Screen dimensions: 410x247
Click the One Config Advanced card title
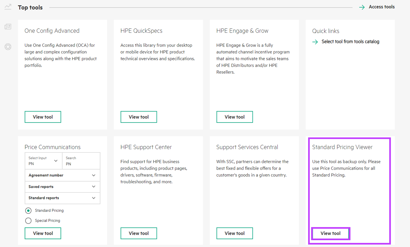(52, 31)
